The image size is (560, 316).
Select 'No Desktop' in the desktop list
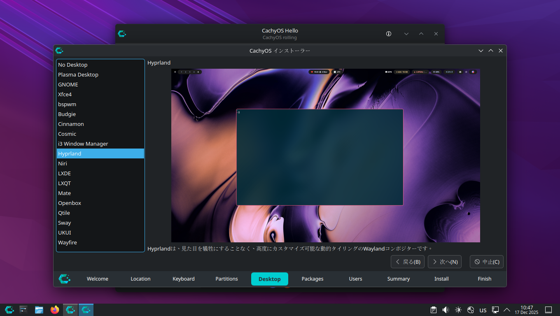pyautogui.click(x=100, y=65)
